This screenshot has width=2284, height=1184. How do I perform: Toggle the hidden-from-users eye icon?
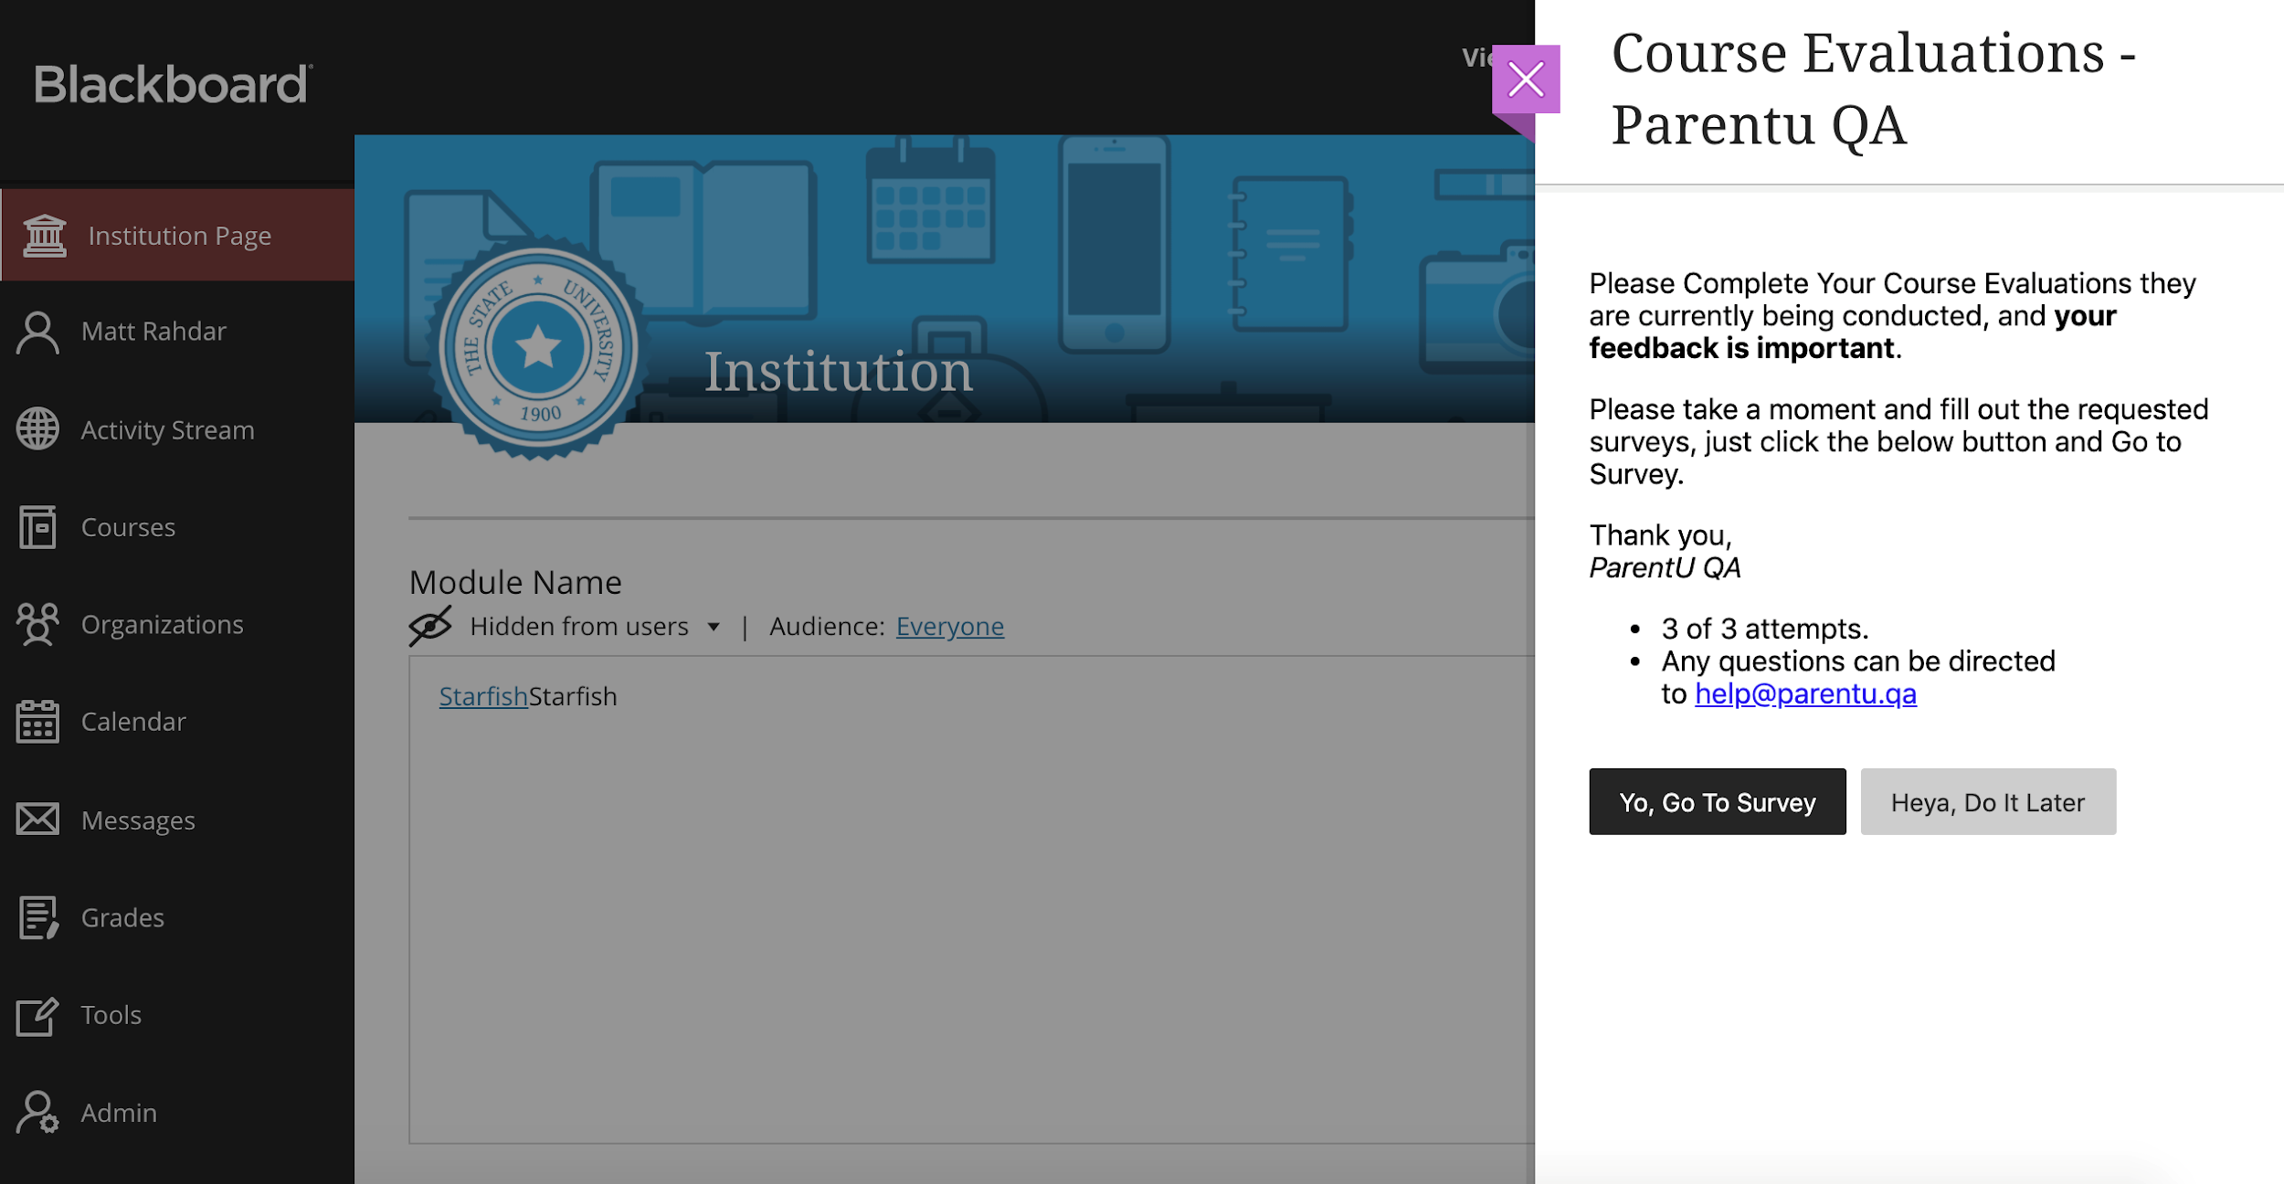429,626
